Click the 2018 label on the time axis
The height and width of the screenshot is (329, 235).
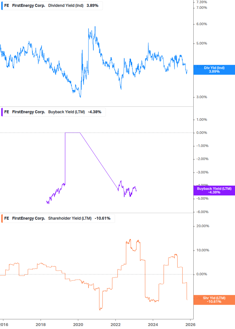(x=41, y=325)
